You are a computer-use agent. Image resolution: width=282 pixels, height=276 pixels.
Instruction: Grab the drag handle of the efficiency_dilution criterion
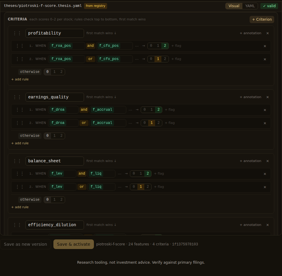pos(17,225)
